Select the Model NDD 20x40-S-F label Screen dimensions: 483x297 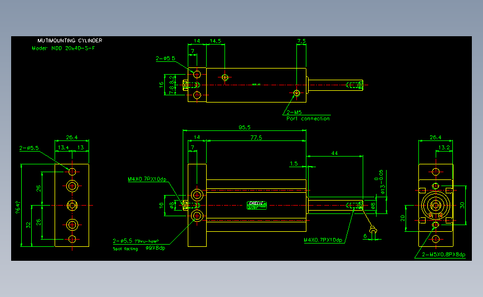pos(64,48)
